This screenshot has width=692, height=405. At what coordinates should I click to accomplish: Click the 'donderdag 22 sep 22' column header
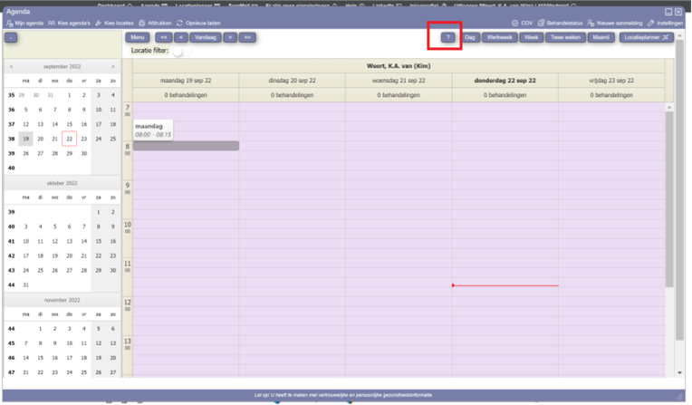[505, 81]
